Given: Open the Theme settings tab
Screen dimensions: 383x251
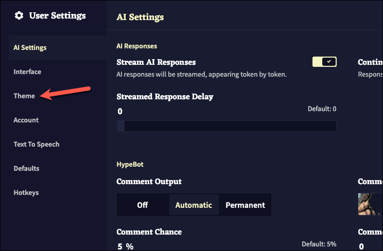Looking at the screenshot, I should pyautogui.click(x=24, y=96).
